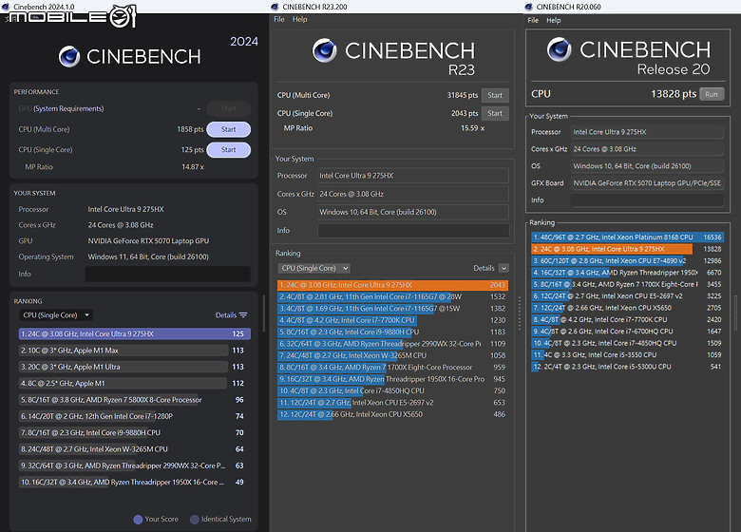Select the Ryzen 7 1700X row in Cinebench R23
Image resolution: width=741 pixels, height=532 pixels.
tap(392, 368)
